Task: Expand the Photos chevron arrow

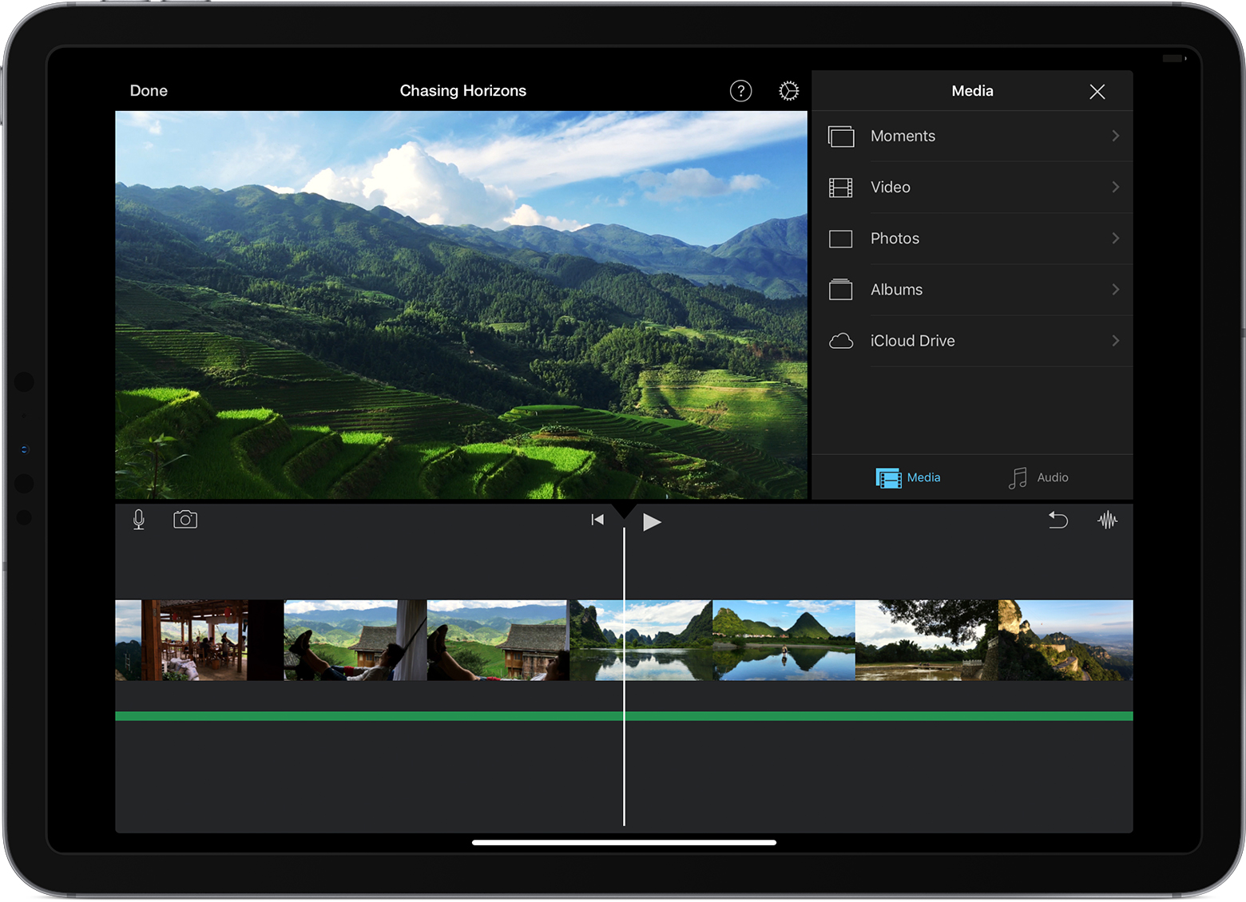Action: [1116, 238]
